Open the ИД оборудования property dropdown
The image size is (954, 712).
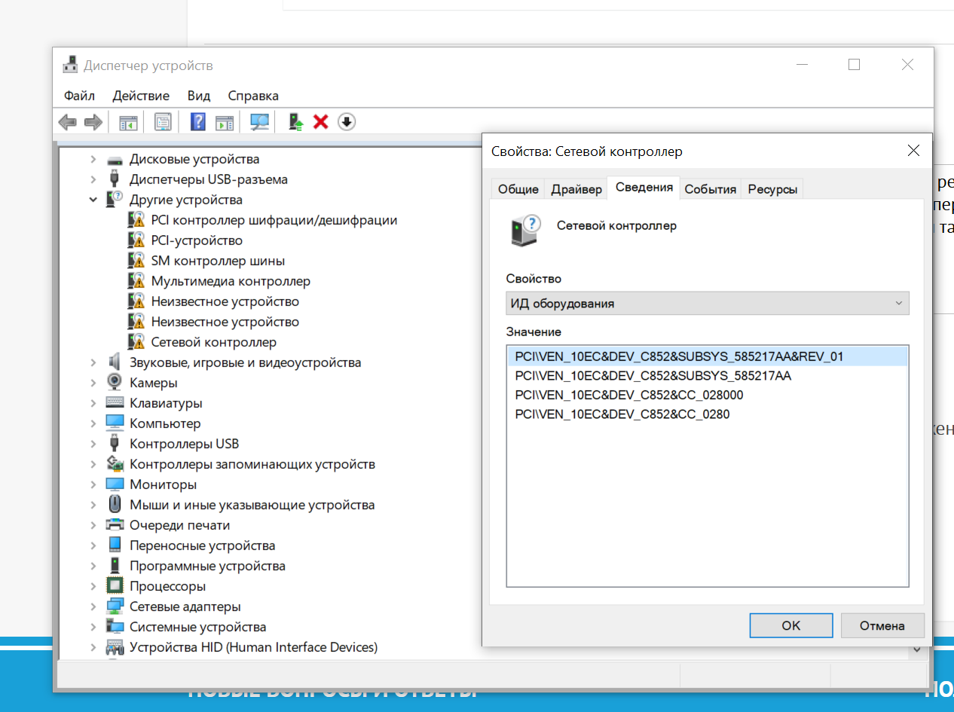pyautogui.click(x=707, y=304)
